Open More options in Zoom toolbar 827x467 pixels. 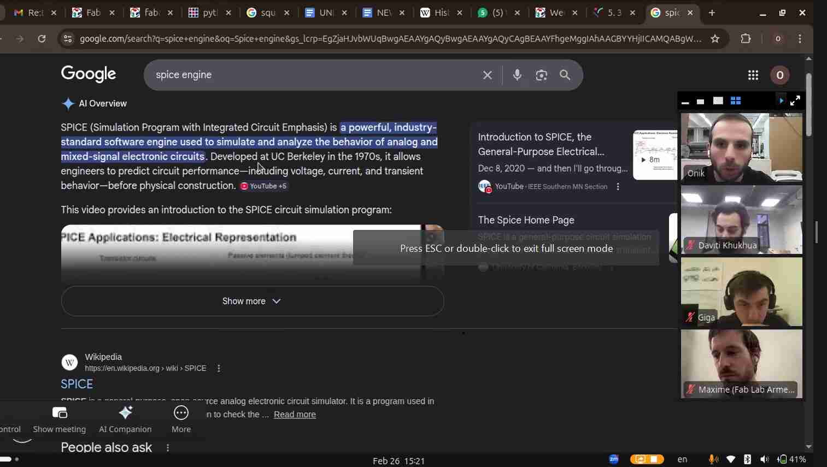(x=181, y=419)
